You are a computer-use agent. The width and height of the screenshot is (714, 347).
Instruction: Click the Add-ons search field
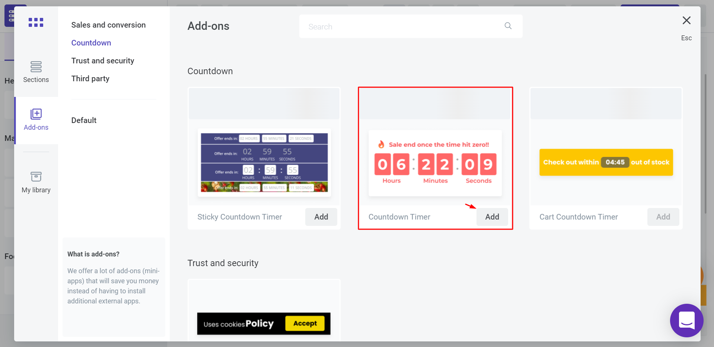pos(411,26)
